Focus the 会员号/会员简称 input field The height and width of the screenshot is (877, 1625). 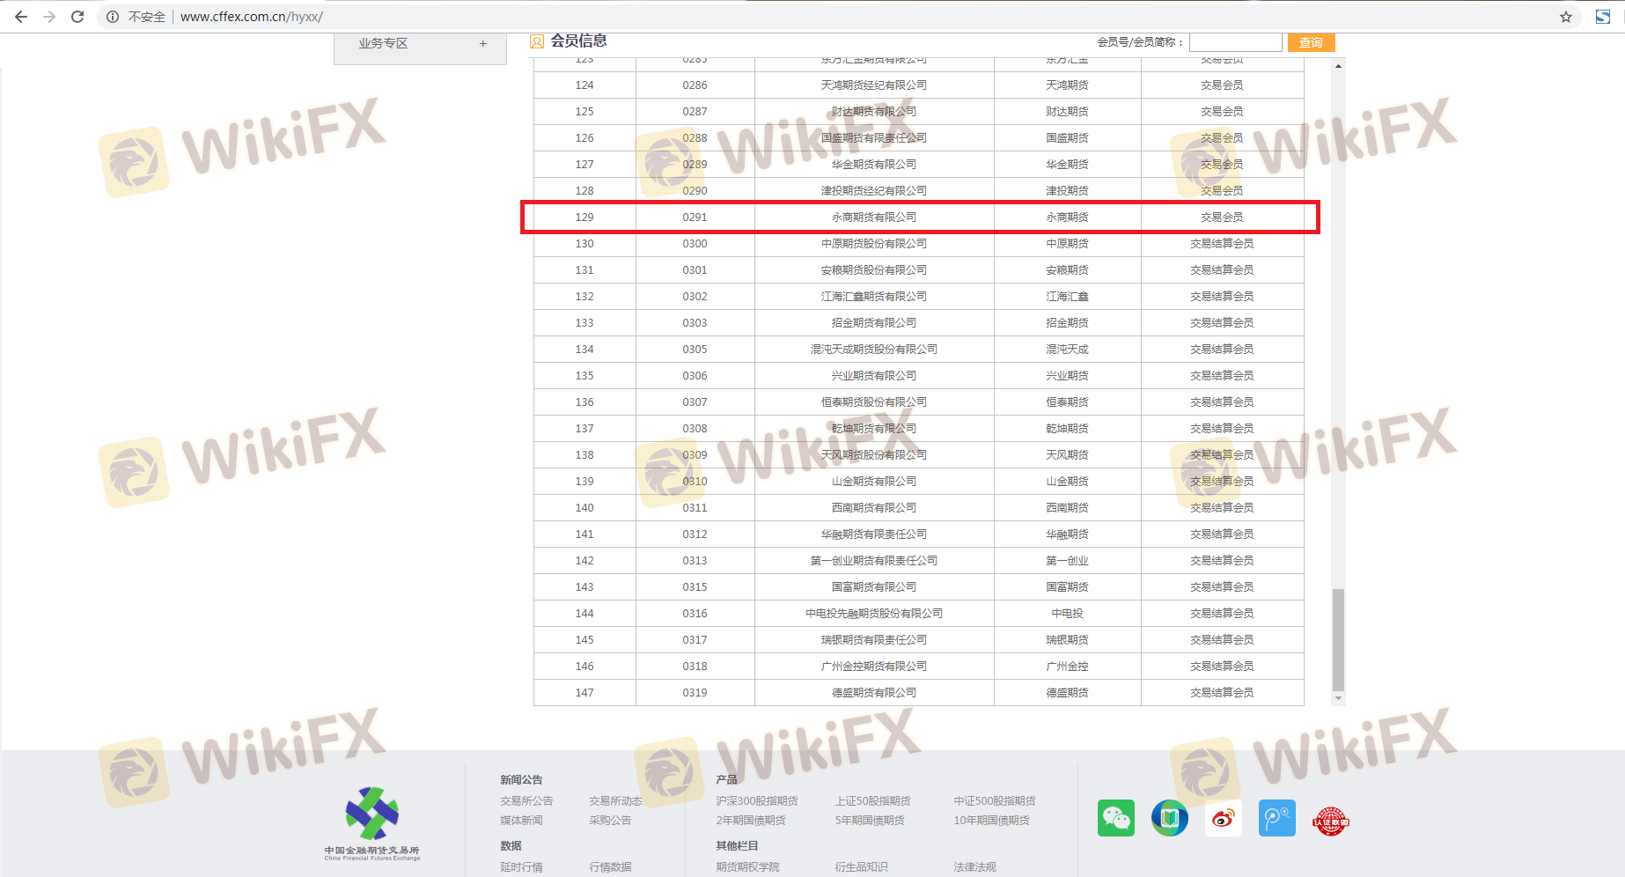pyautogui.click(x=1235, y=42)
